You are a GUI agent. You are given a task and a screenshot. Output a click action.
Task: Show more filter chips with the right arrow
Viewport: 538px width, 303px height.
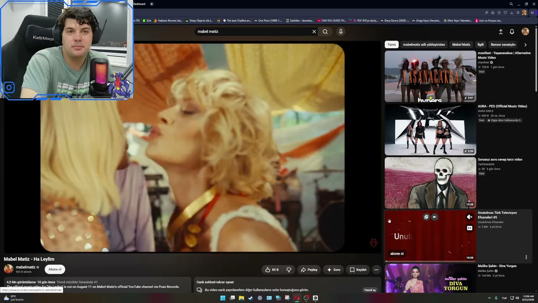(525, 45)
